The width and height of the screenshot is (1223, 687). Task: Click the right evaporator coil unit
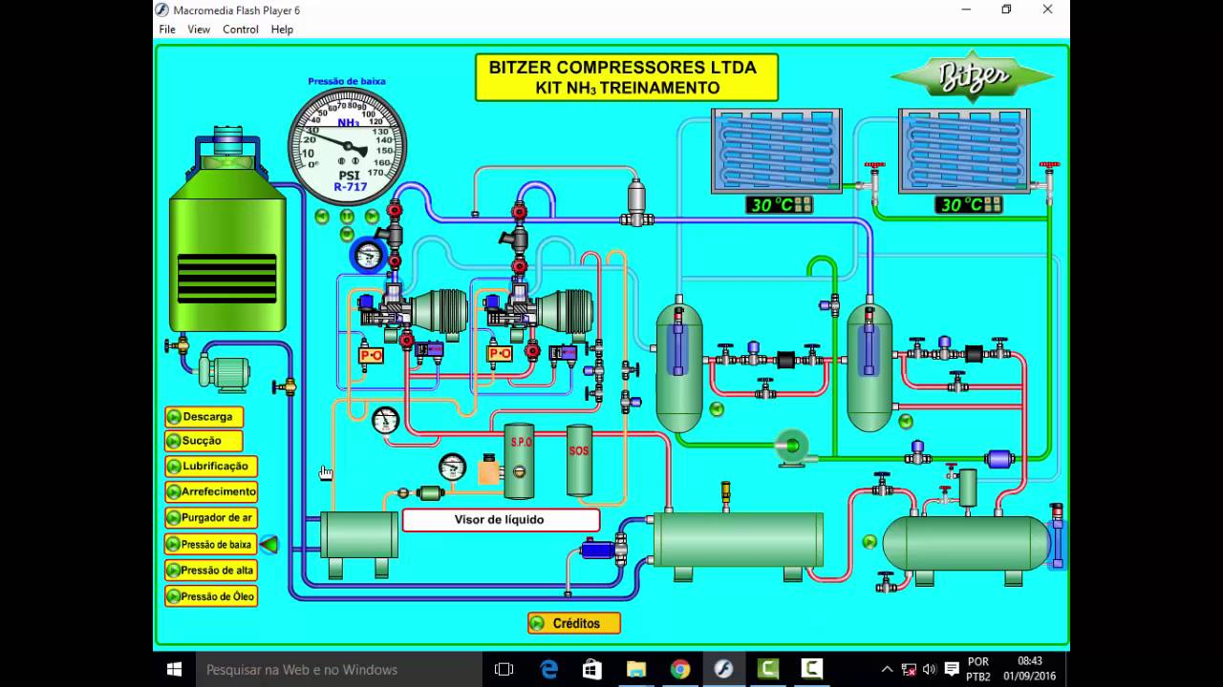(x=964, y=151)
